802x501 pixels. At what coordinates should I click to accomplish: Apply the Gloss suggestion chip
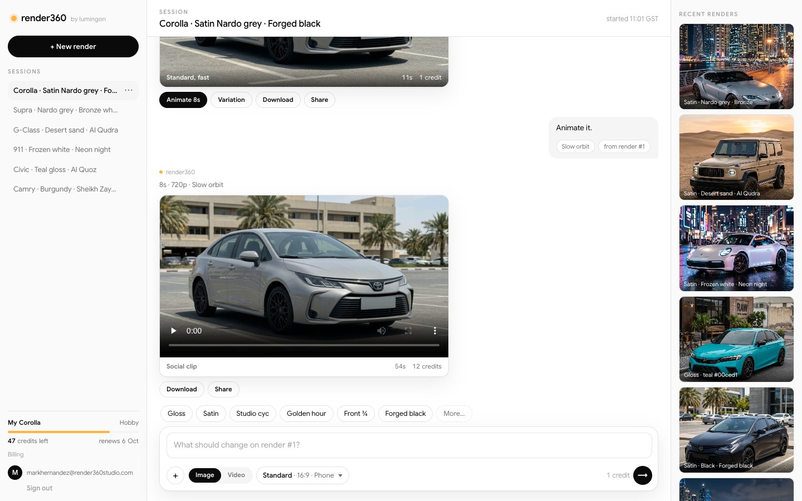(x=177, y=414)
